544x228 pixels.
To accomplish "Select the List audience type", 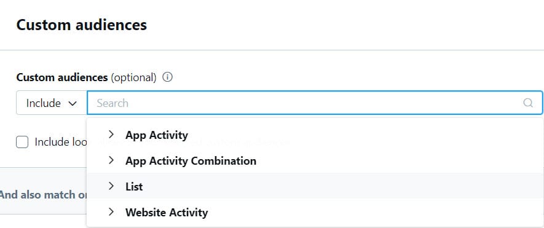I will [134, 186].
